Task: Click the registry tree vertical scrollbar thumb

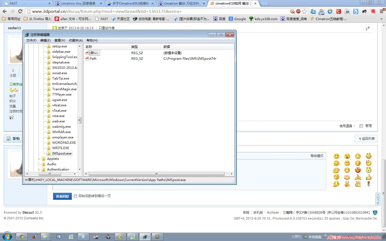Action: (79, 120)
